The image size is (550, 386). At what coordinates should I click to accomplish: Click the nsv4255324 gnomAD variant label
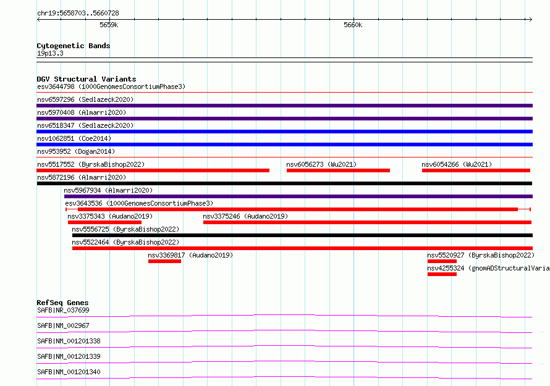tap(488, 268)
